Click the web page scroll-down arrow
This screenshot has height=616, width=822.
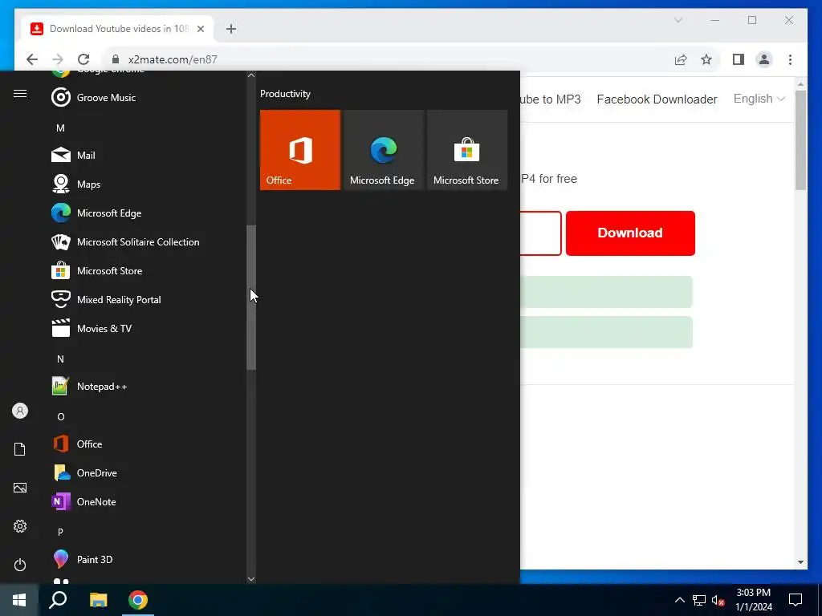pyautogui.click(x=800, y=562)
